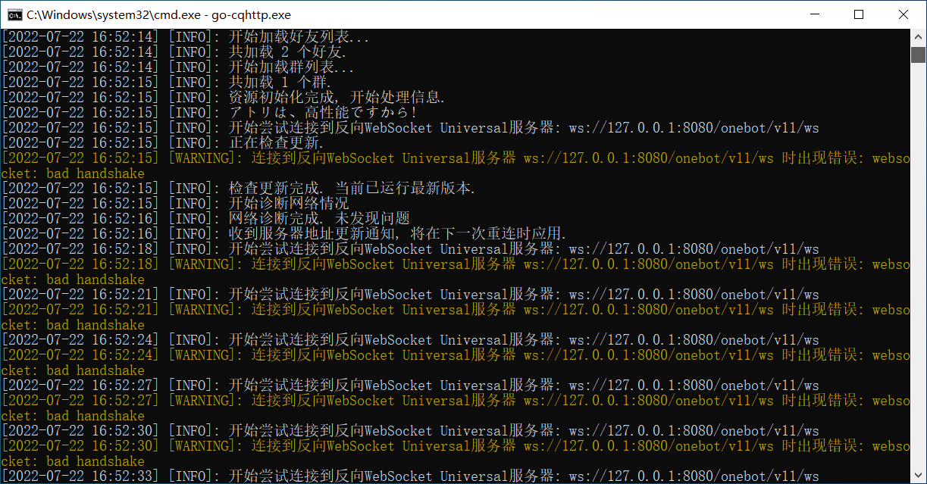927x484 pixels.
Task: Click the '网络诊断完成. 未发现问题' log line
Action: coord(319,219)
